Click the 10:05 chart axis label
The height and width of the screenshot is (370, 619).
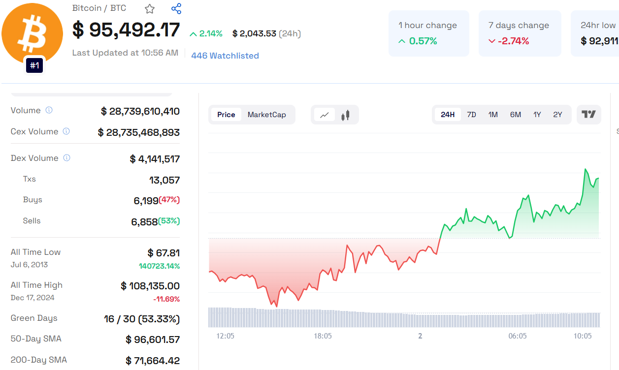click(583, 336)
